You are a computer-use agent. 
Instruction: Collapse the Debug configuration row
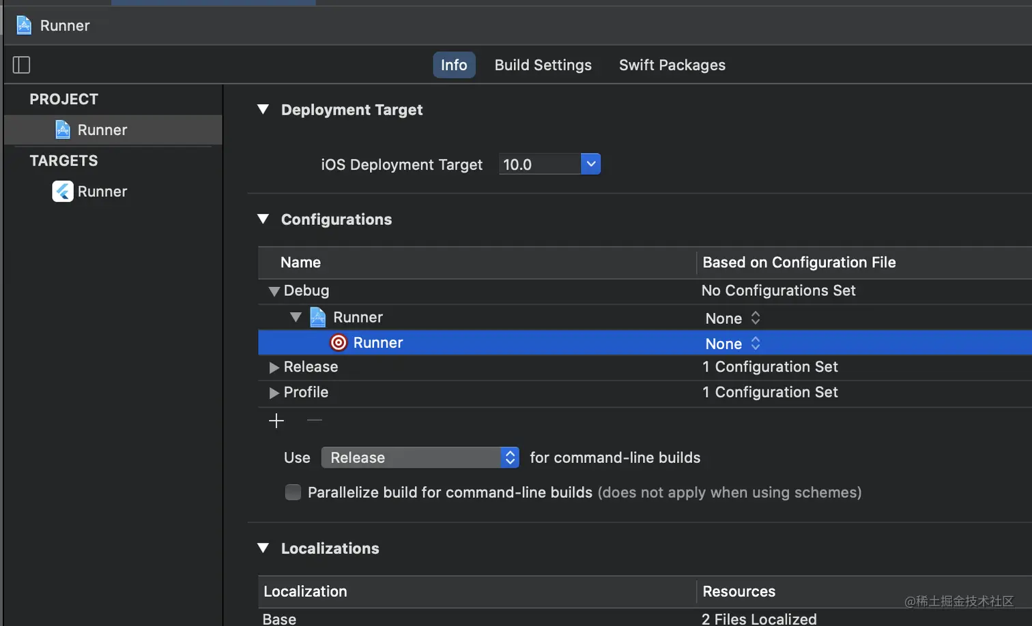[x=274, y=291]
